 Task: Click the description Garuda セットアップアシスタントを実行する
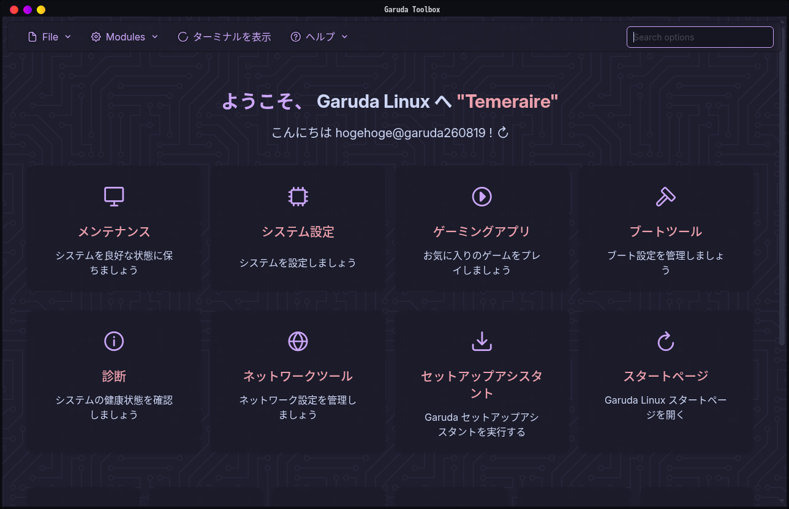click(x=481, y=424)
